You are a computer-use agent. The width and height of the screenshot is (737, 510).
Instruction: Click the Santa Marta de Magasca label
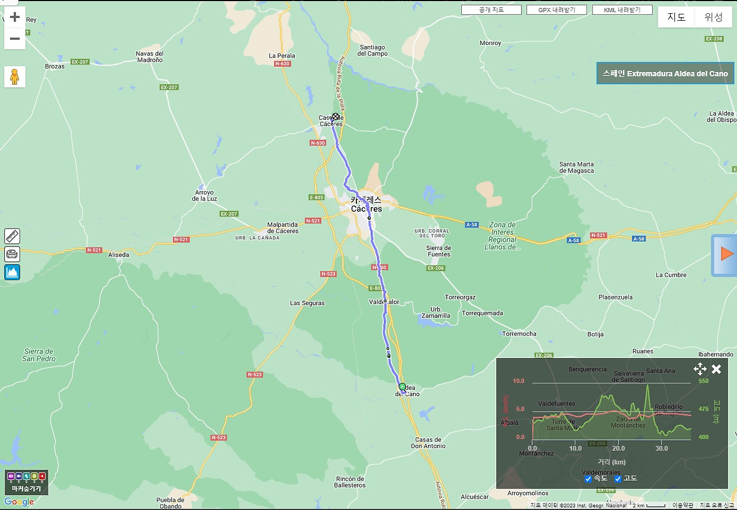[x=576, y=168]
